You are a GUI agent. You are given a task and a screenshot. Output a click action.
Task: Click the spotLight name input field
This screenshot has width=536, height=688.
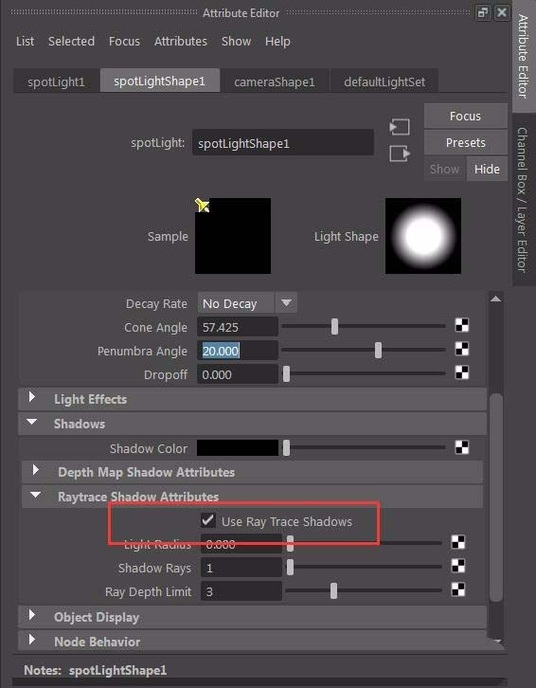[283, 143]
